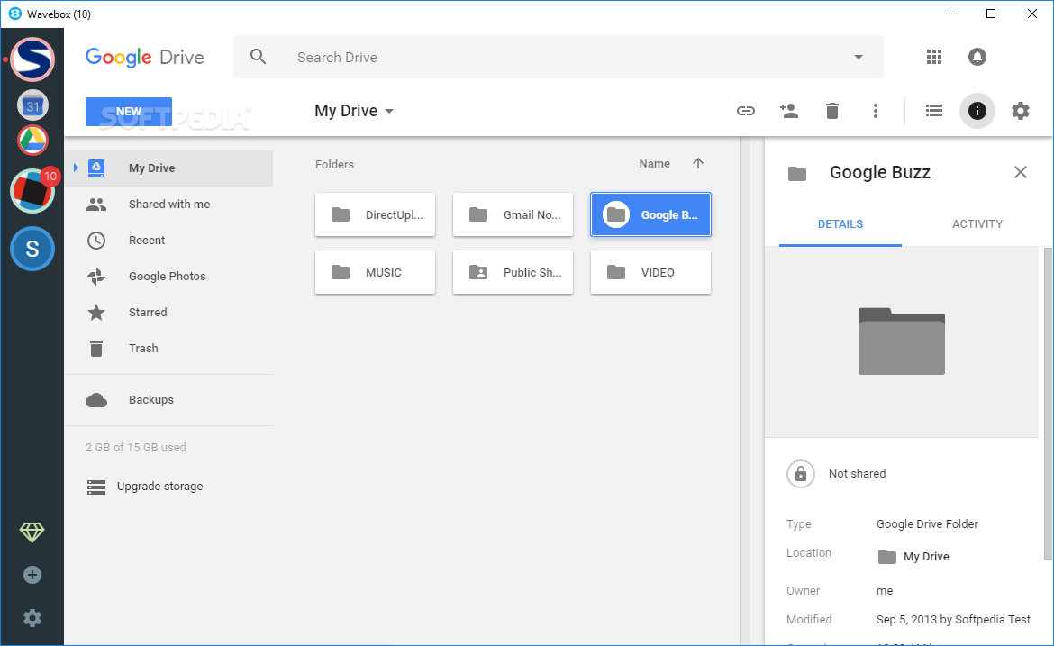The width and height of the screenshot is (1054, 646).
Task: Open Google notifications bell
Action: pos(977,57)
